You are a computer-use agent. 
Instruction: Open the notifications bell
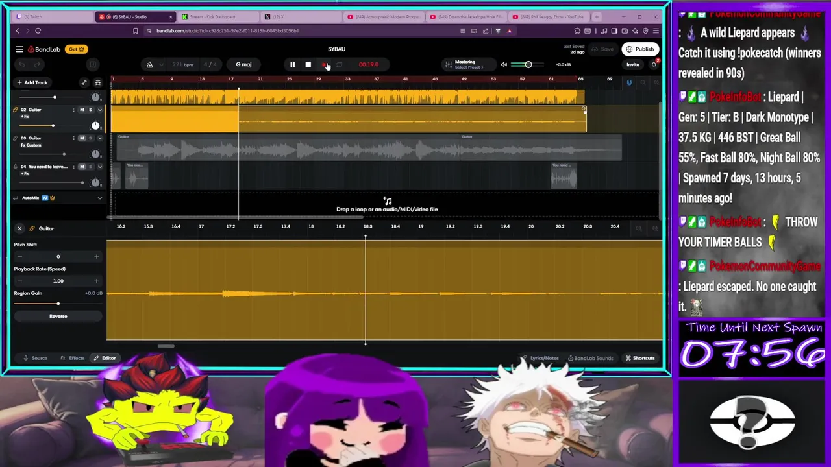[654, 64]
